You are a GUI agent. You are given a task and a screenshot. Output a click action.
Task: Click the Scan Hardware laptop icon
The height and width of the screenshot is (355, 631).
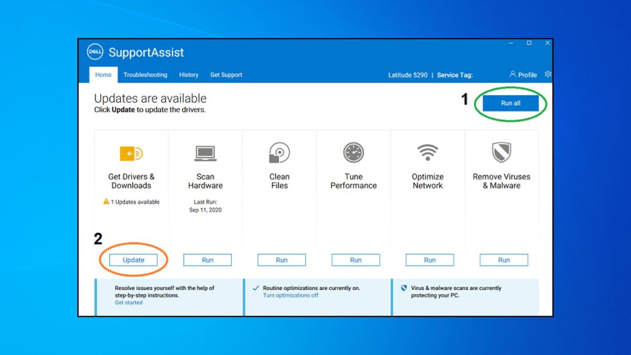tap(206, 154)
